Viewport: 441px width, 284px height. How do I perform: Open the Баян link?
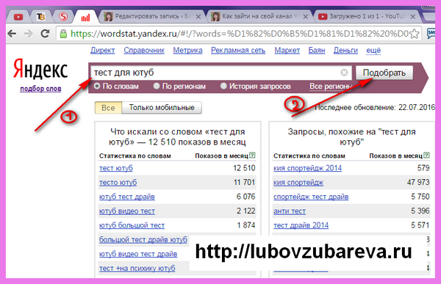point(317,51)
